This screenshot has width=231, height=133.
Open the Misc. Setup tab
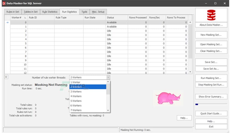(x=98, y=12)
